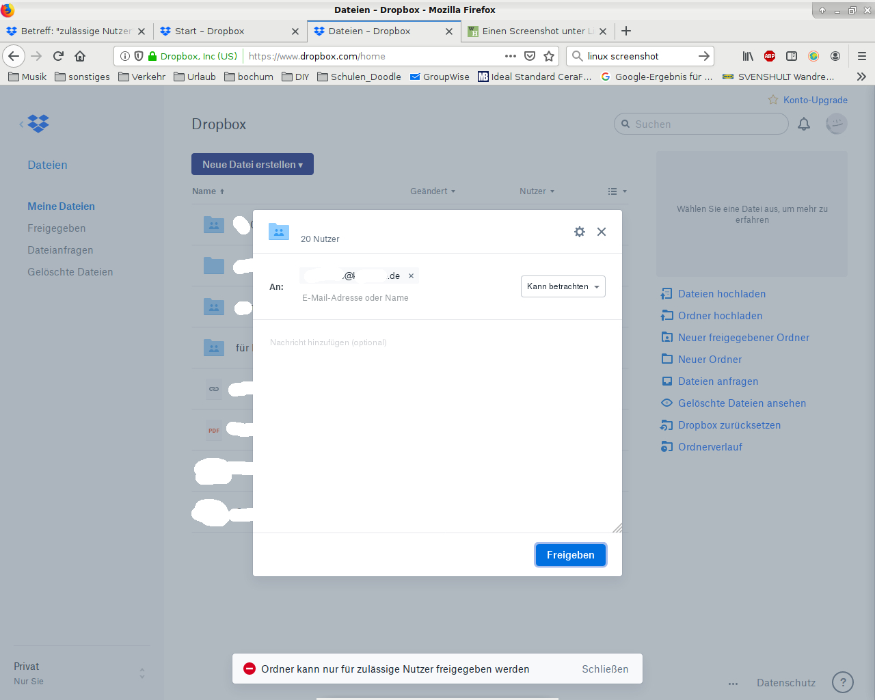Click Dateien hochladen action
Image resolution: width=875 pixels, height=700 pixels.
714,294
